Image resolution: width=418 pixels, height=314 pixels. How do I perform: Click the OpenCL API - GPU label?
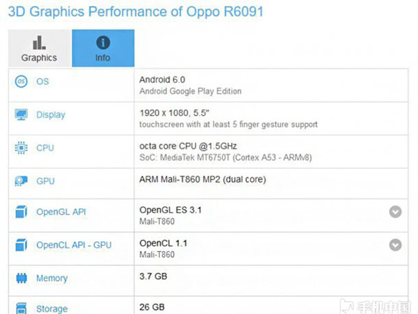click(74, 245)
